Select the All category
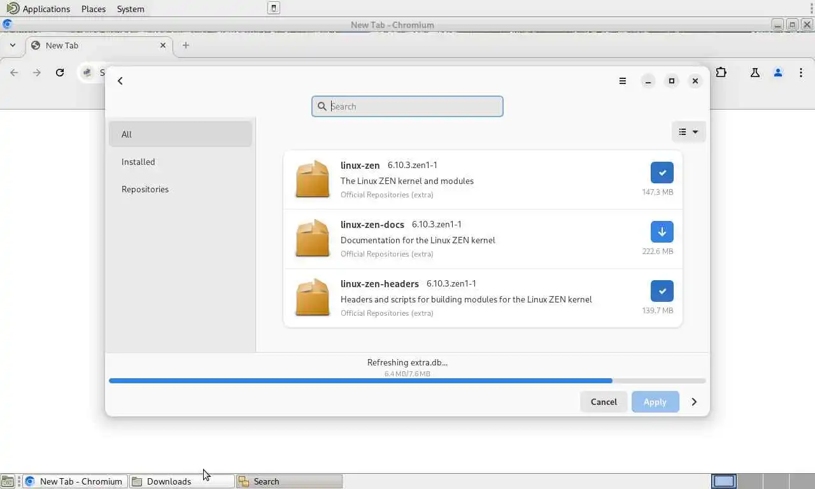This screenshot has width=815, height=489. (x=180, y=134)
